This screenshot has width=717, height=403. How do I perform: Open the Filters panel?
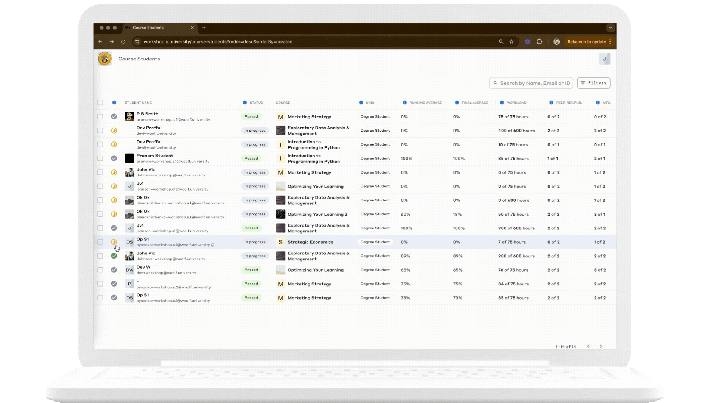[593, 83]
